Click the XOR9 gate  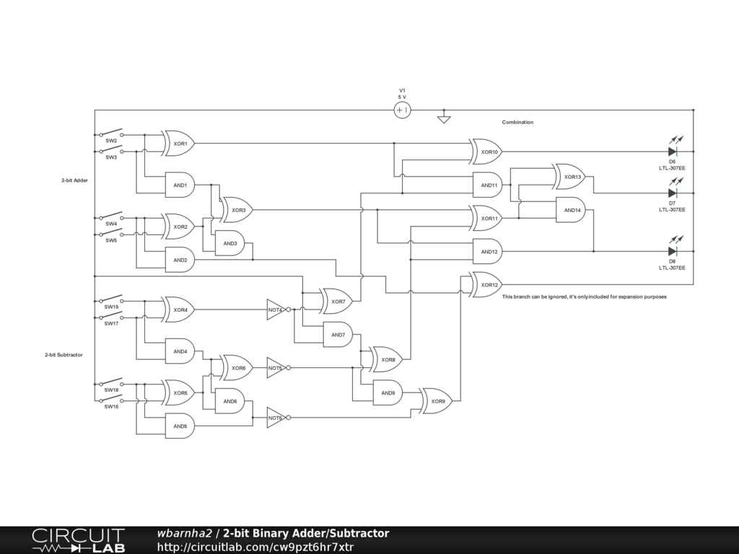click(437, 401)
